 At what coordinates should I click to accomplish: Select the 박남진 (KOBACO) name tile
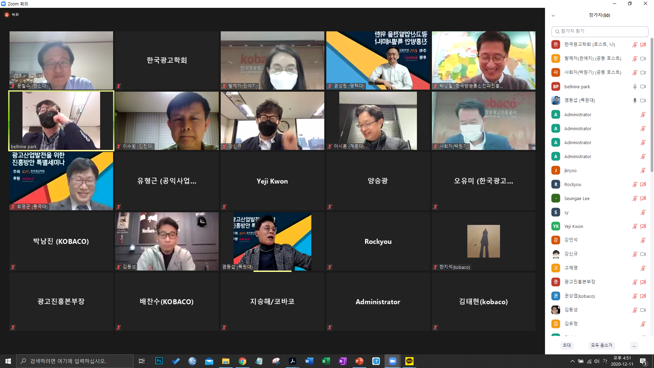[61, 241]
